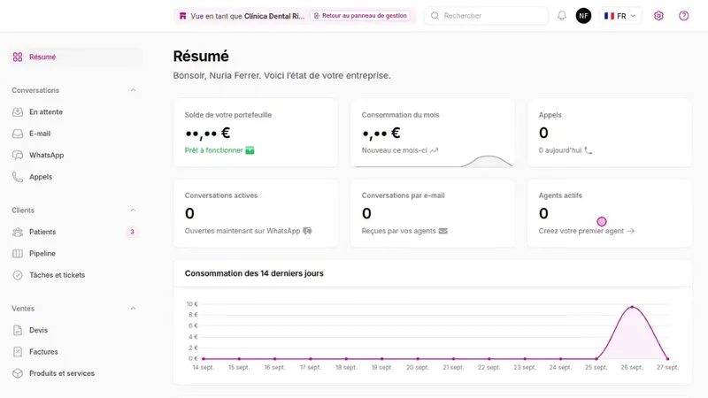
Task: Open the NF user avatar menu
Action: tap(583, 16)
